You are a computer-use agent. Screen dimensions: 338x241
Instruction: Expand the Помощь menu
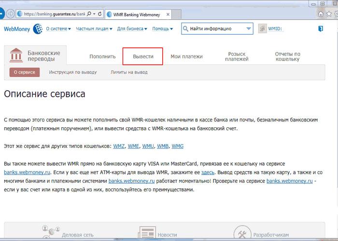[162, 28]
